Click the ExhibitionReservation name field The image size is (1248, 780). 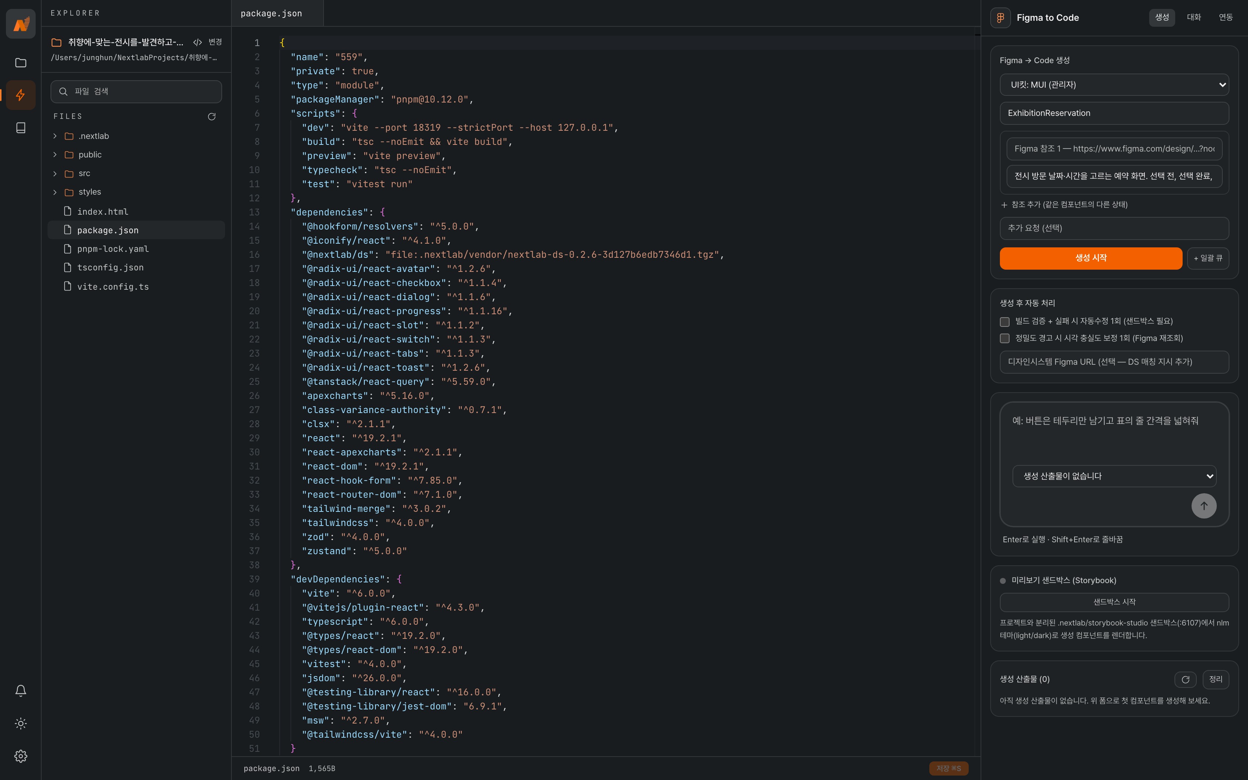(1114, 113)
